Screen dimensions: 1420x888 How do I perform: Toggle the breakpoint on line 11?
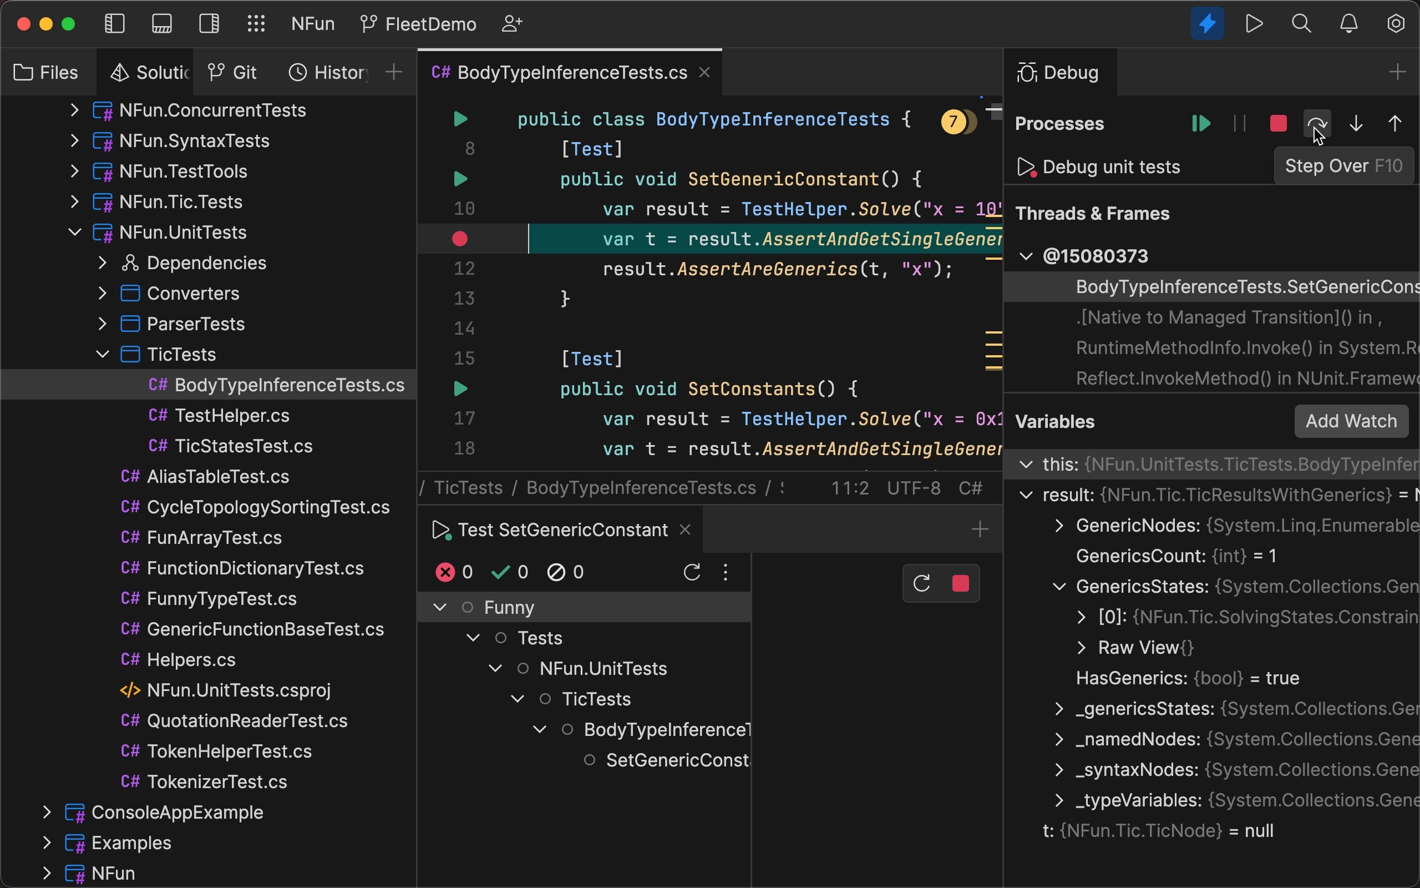pyautogui.click(x=459, y=239)
